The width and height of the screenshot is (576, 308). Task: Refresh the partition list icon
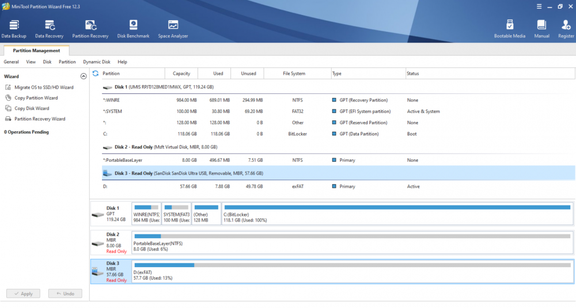click(x=96, y=74)
